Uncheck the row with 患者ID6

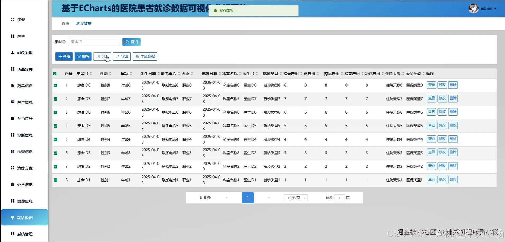(55, 113)
